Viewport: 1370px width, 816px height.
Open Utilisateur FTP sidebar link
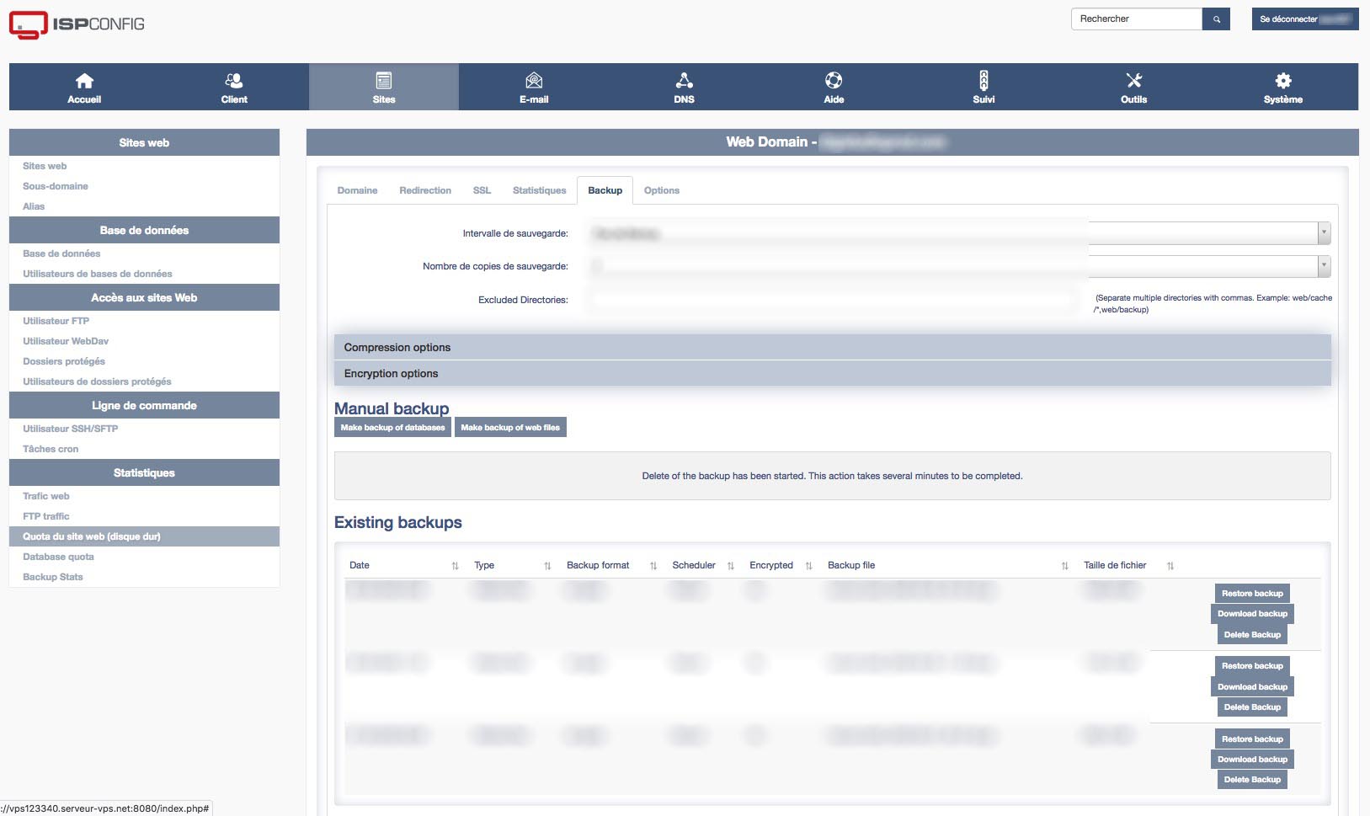point(56,321)
